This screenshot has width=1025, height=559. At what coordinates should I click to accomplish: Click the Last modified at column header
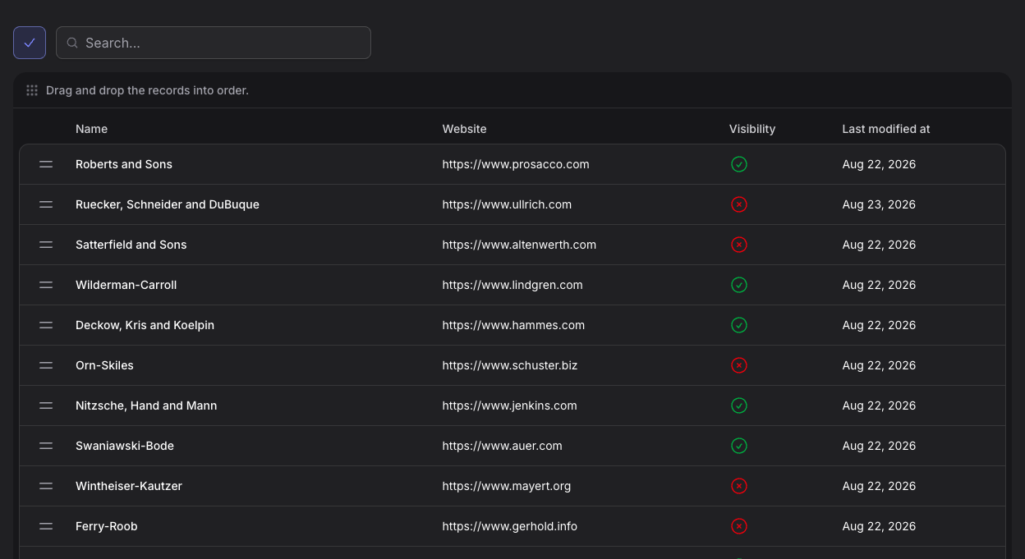click(x=886, y=129)
